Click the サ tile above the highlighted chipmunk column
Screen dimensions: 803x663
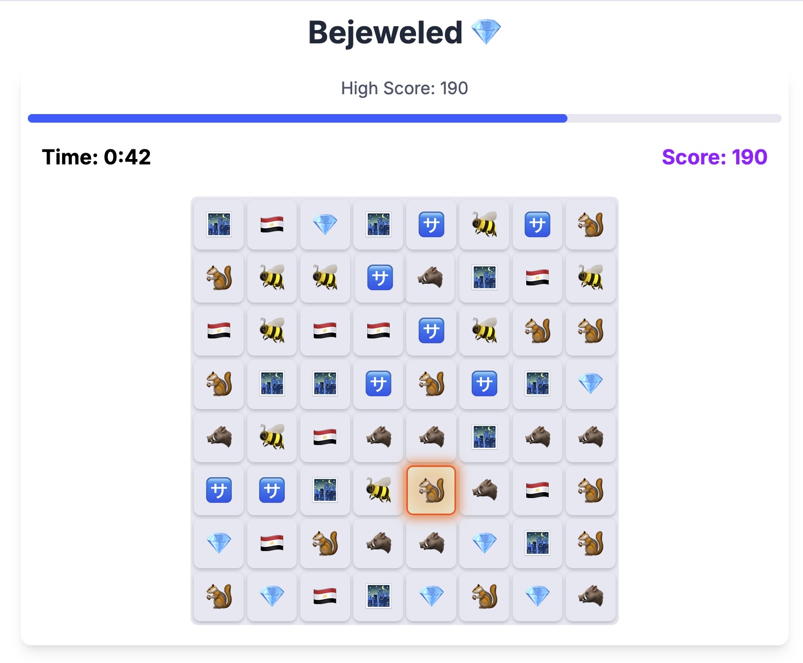(x=431, y=331)
